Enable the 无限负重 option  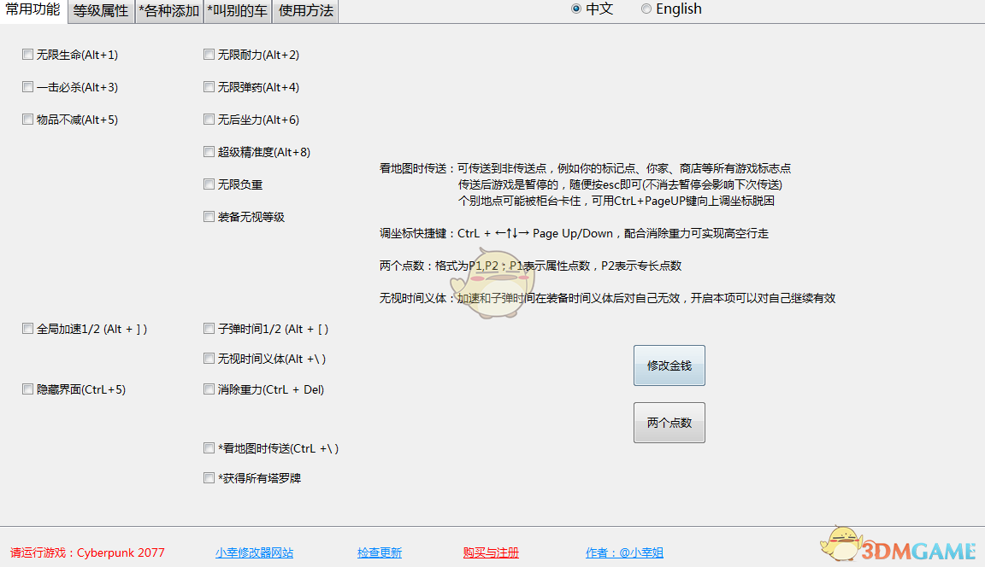209,184
